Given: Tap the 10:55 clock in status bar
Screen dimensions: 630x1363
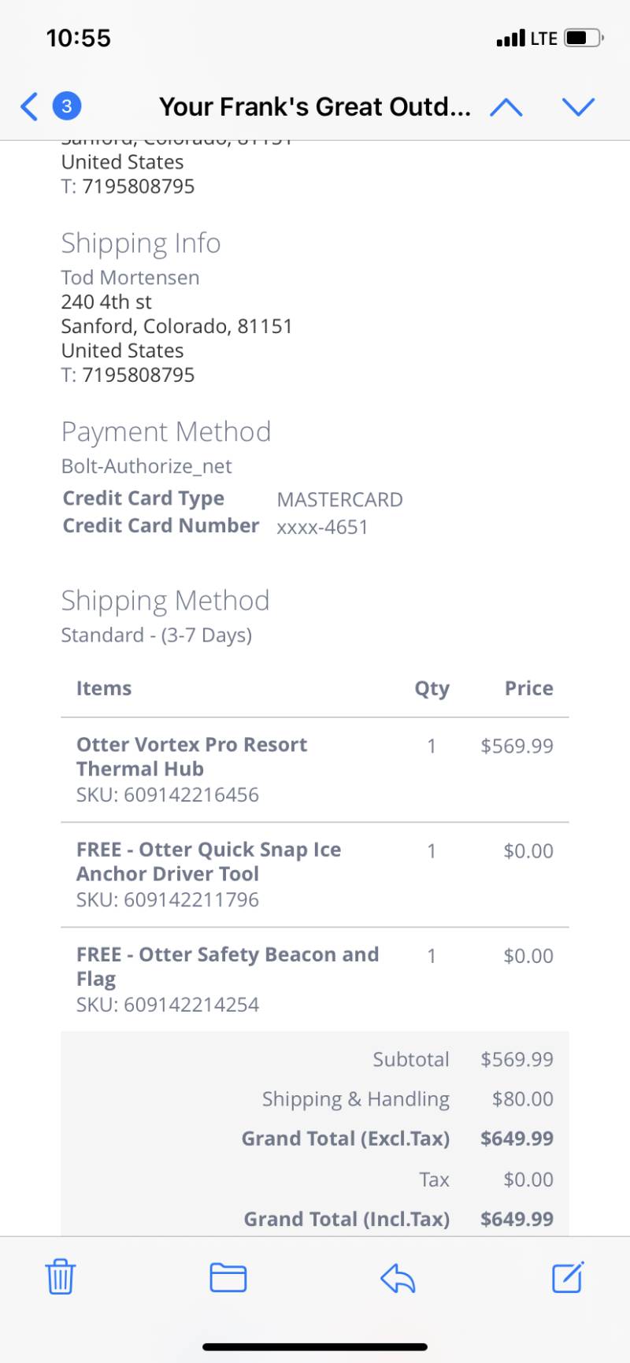Looking at the screenshot, I should pyautogui.click(x=79, y=38).
